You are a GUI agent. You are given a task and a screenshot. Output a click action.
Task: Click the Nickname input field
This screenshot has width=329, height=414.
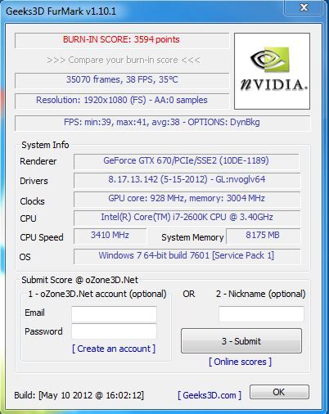click(261, 314)
